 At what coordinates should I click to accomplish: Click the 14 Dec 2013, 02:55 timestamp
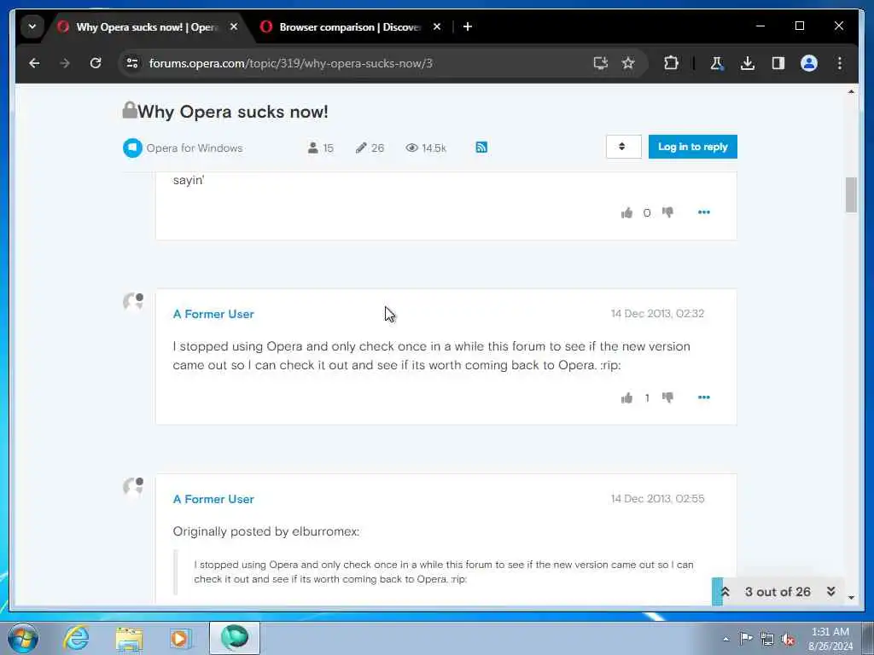tap(657, 498)
